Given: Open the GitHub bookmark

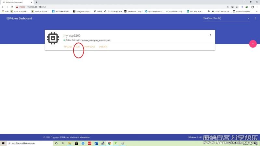Looking at the screenshot, I should pyautogui.click(x=242, y=11).
